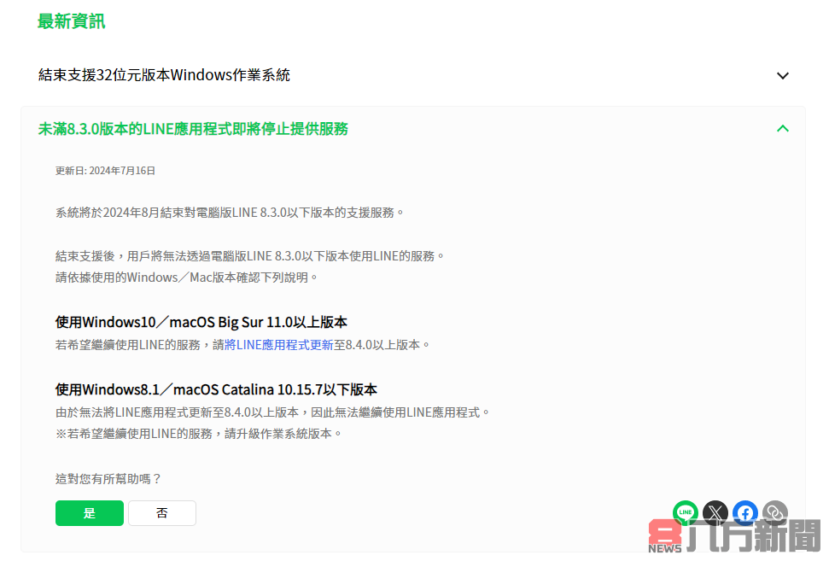The image size is (829, 561).
Task: Expand 結束支援32位元版本Windows作業系統 chevron
Action: click(x=783, y=76)
